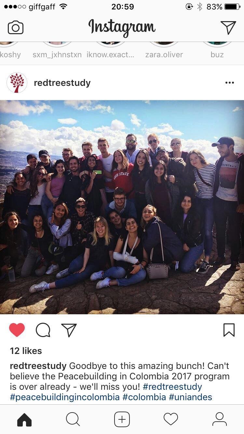
Task: Open the camera from the top bar
Action: (x=16, y=28)
